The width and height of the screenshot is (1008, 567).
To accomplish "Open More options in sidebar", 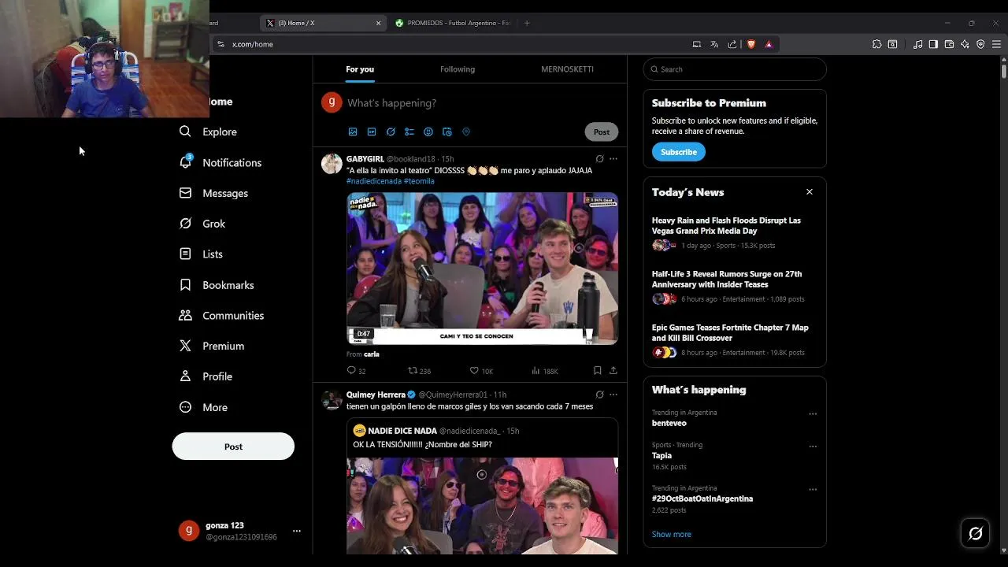I will tap(203, 407).
